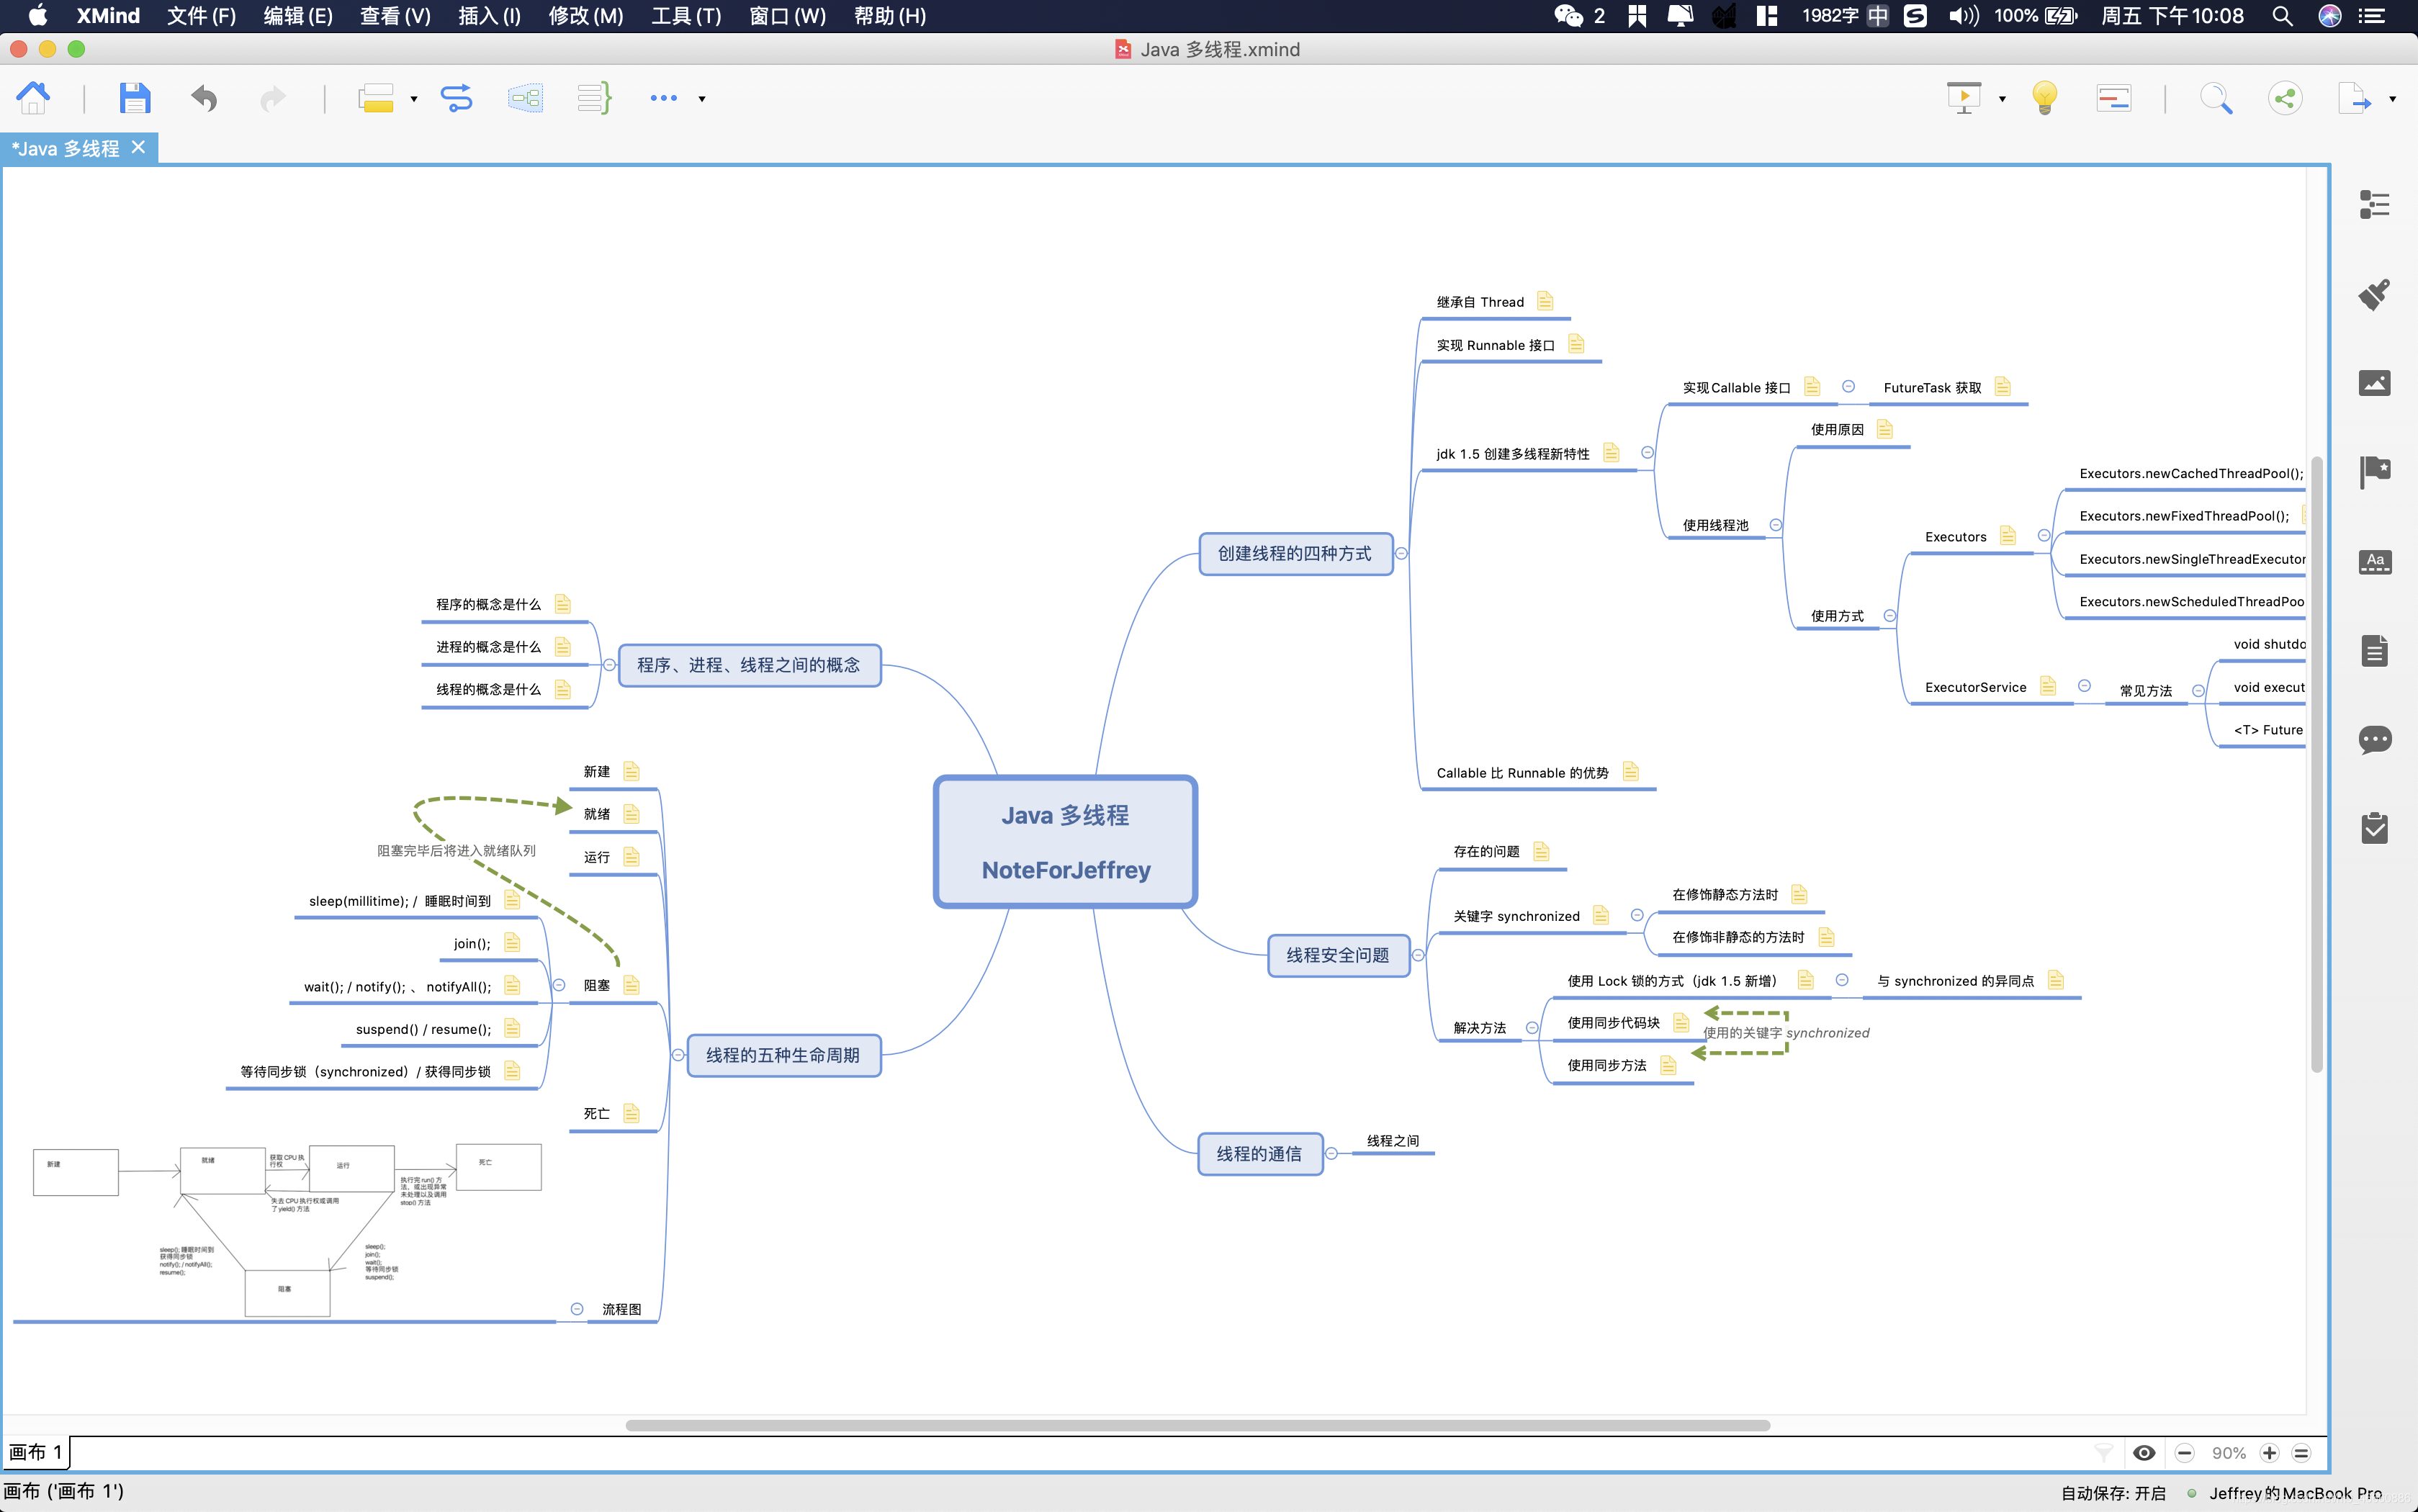Open the Comments panel in sidebar
The image size is (2418, 1512).
[x=2375, y=740]
